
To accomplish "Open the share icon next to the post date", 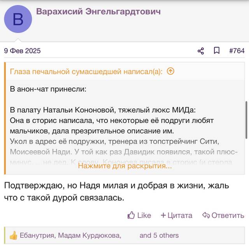I will click(201, 51).
